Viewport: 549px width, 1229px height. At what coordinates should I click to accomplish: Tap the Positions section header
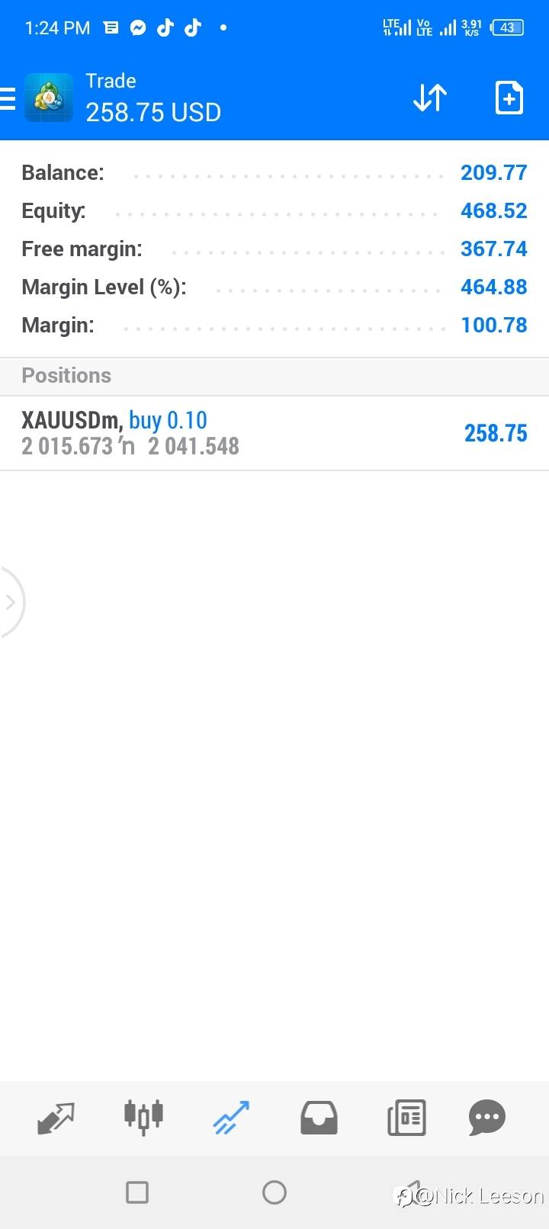pyautogui.click(x=66, y=375)
